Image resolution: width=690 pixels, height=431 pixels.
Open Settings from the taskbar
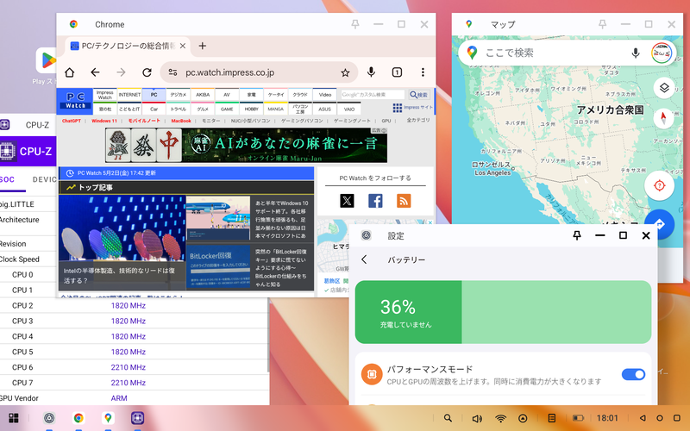pyautogui.click(x=49, y=418)
